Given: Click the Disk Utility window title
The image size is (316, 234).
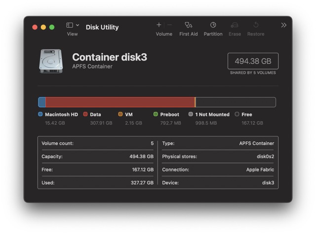Looking at the screenshot, I should [x=102, y=27].
